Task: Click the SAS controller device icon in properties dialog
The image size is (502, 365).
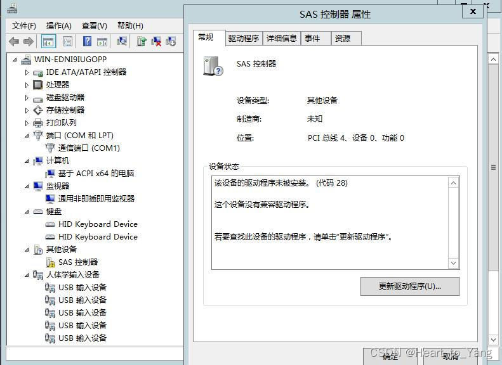Action: [213, 66]
